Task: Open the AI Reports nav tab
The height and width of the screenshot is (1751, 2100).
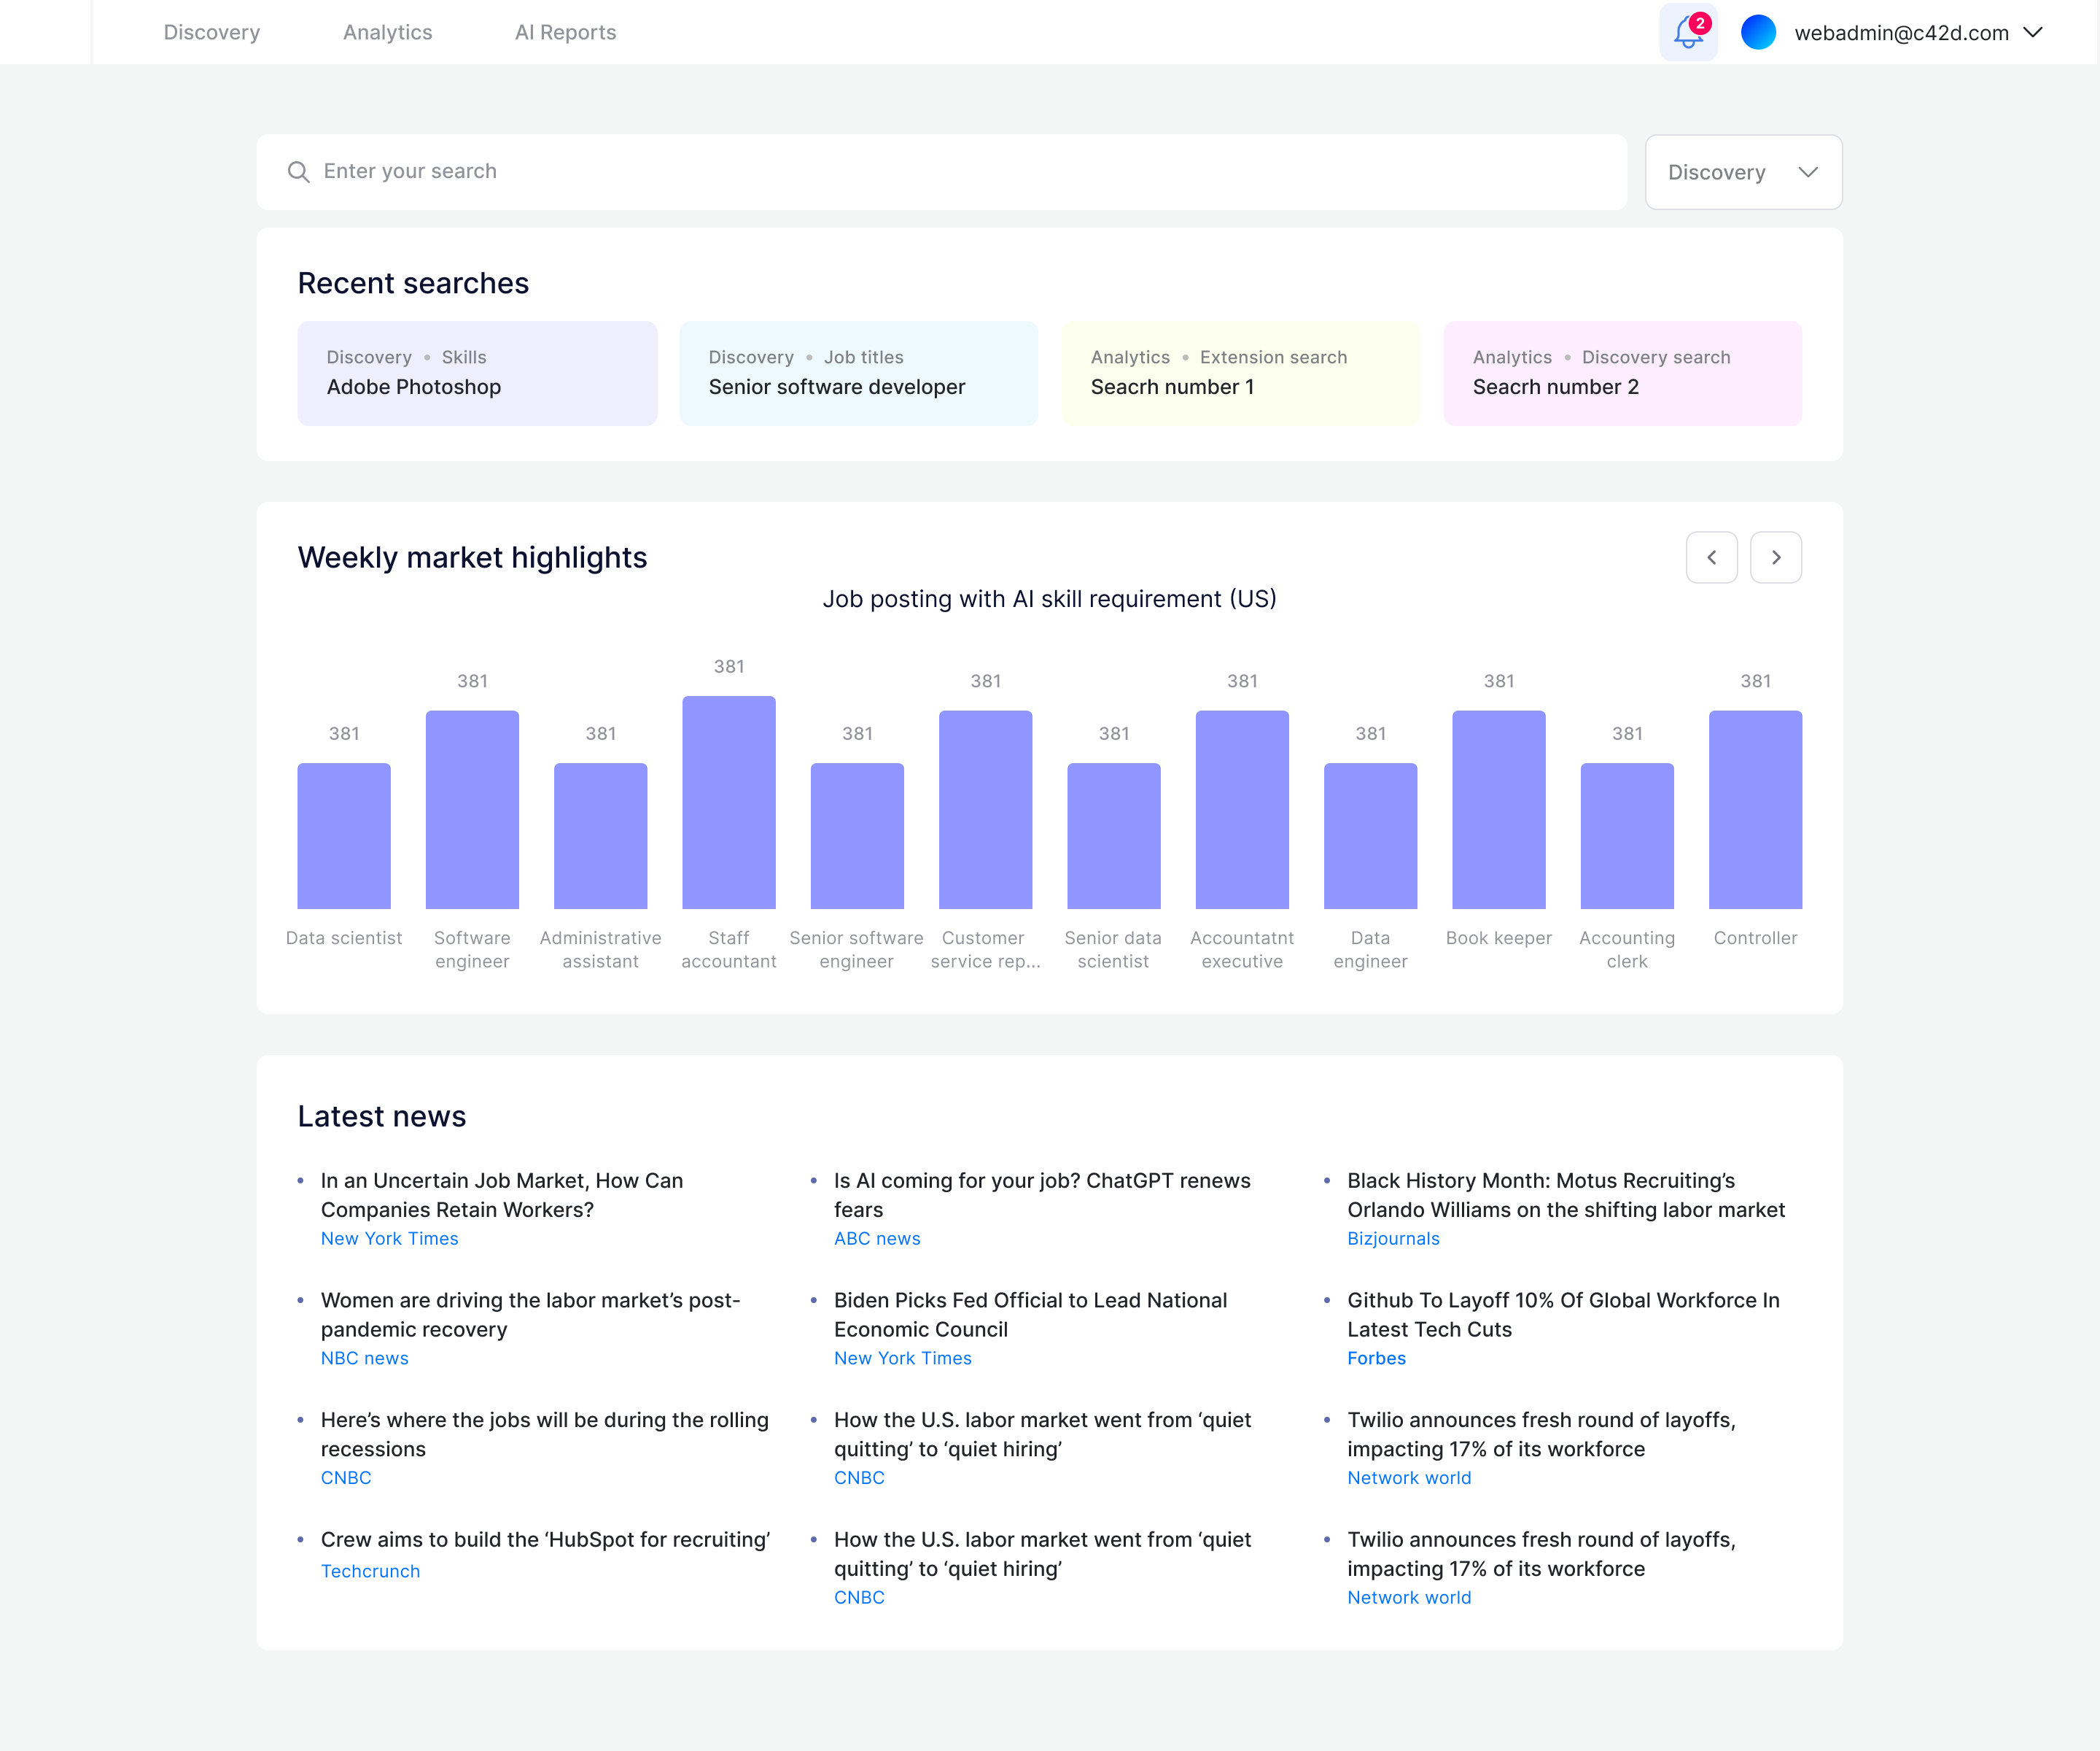Action: pyautogui.click(x=566, y=32)
